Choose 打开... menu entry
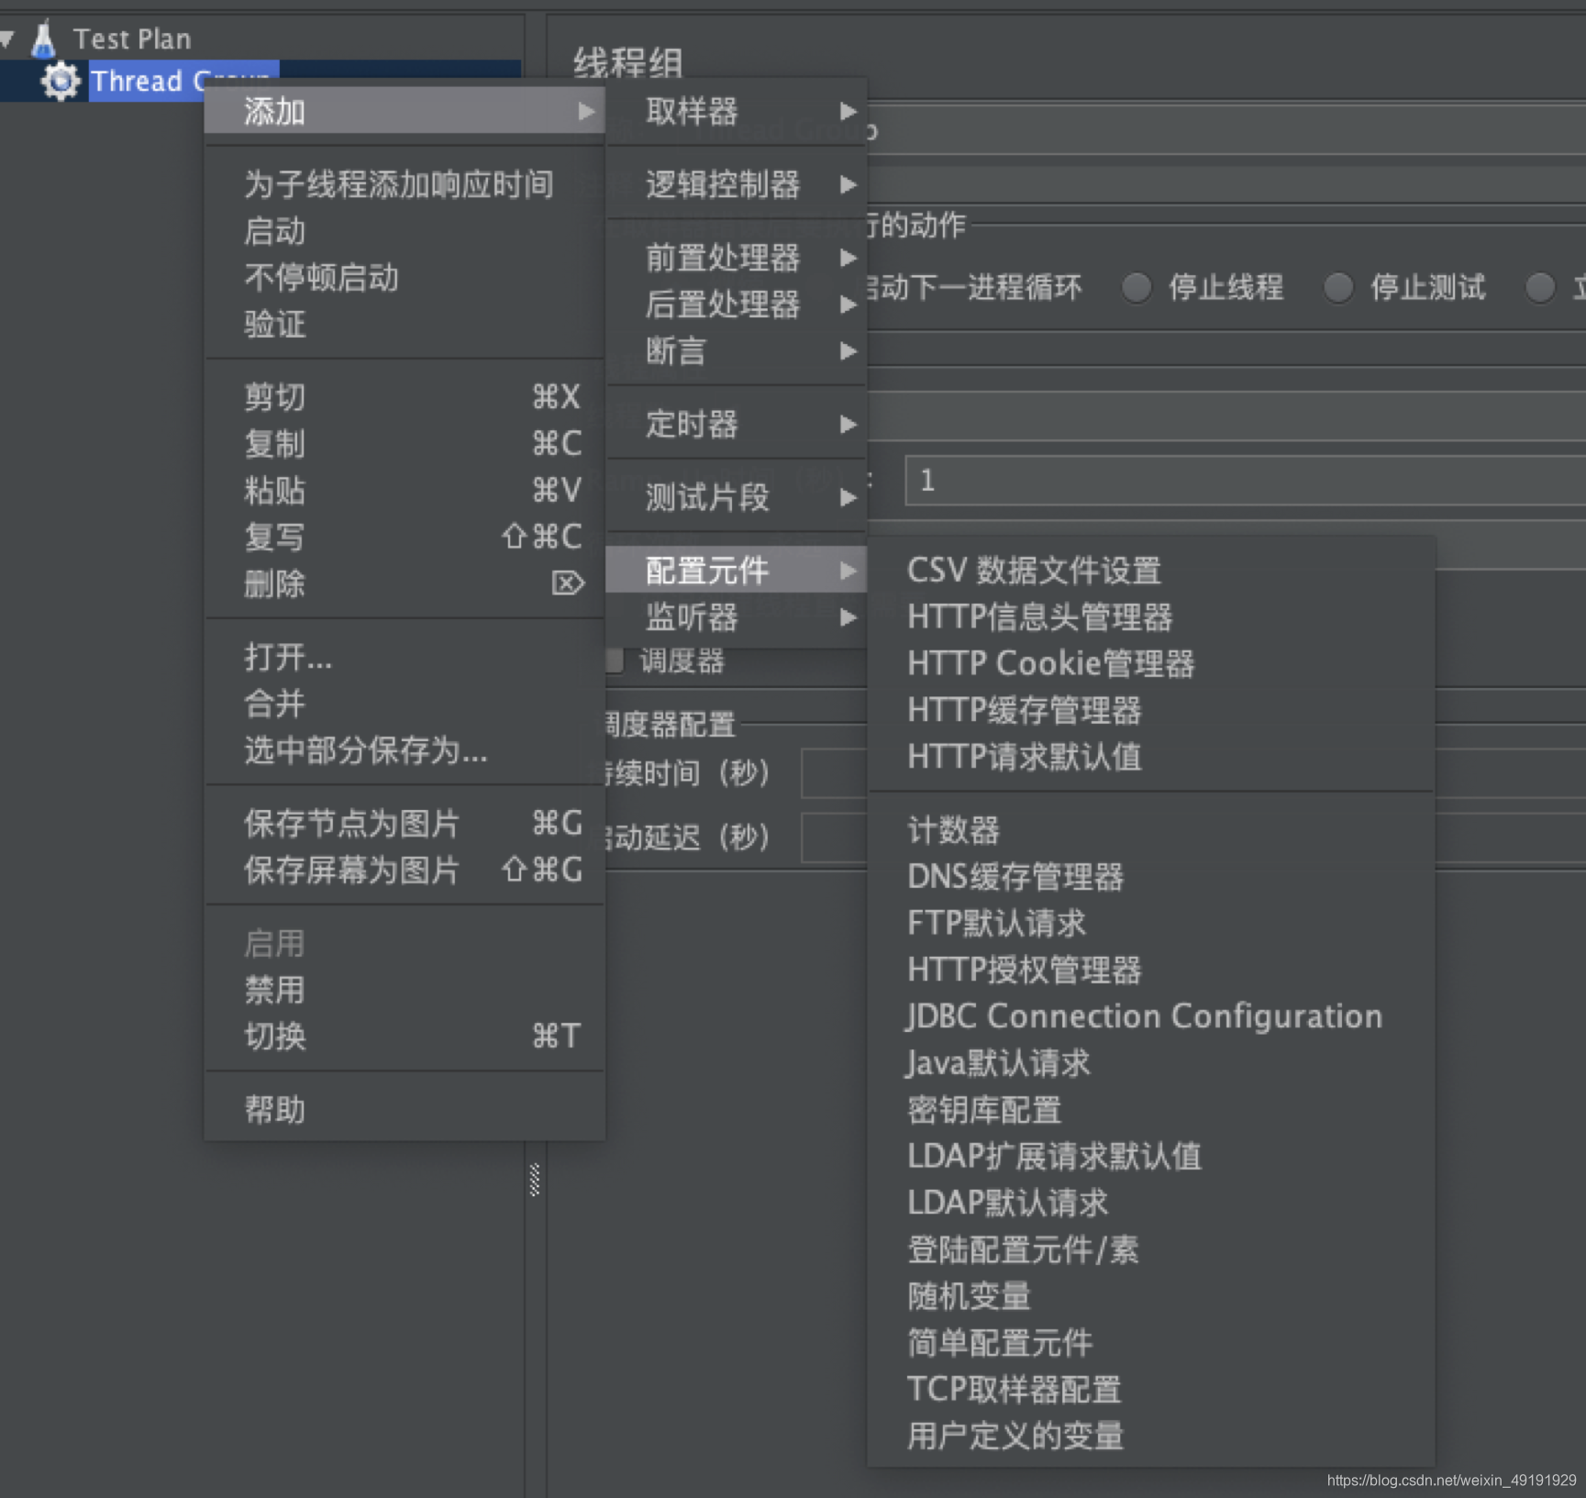1586x1498 pixels. 405,657
